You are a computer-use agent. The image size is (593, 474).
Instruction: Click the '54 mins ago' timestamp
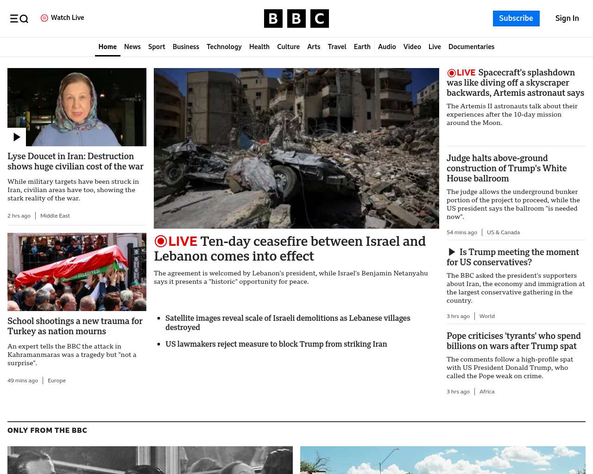tap(462, 232)
